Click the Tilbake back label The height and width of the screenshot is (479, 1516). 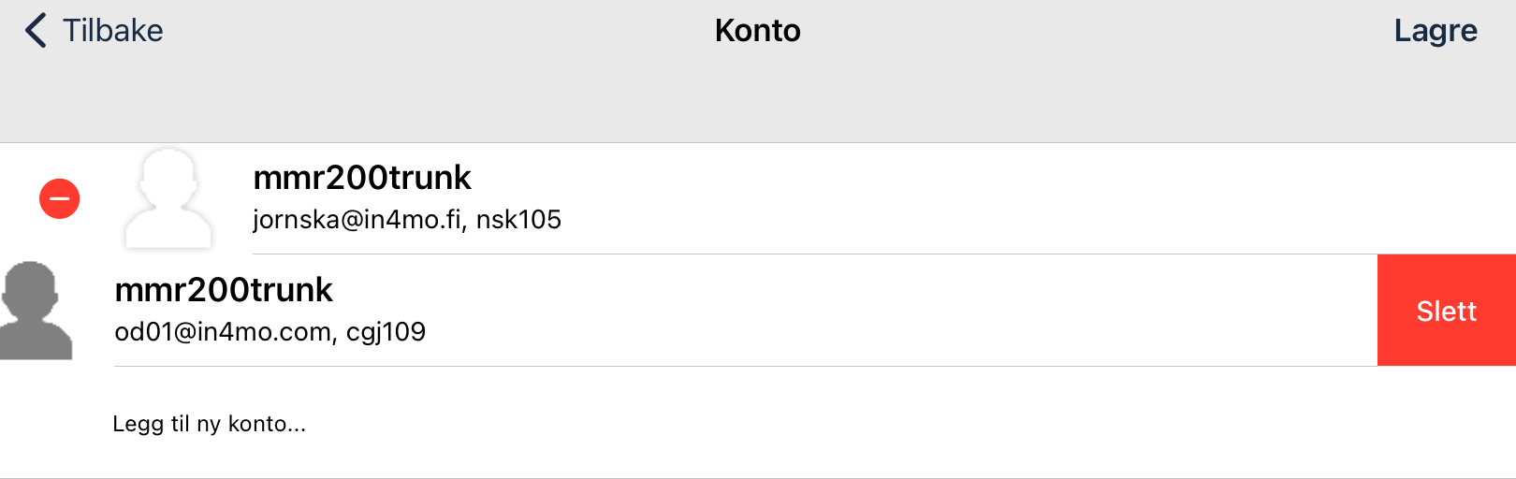(x=112, y=31)
